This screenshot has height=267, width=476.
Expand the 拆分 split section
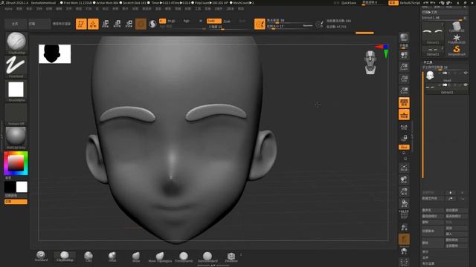[425, 251]
